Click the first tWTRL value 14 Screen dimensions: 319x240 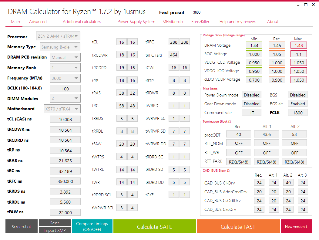[x=122, y=170]
